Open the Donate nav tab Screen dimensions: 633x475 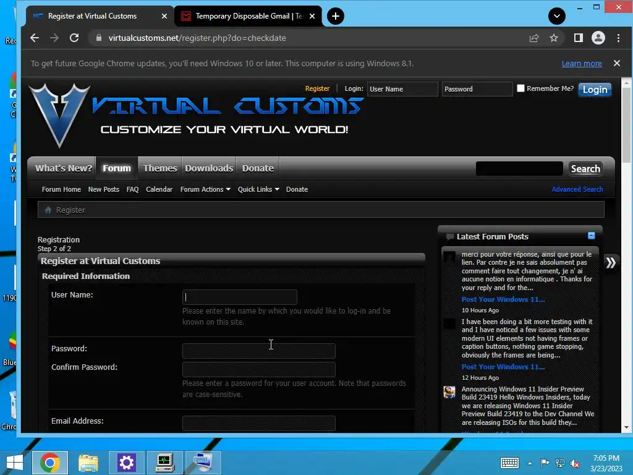click(258, 168)
